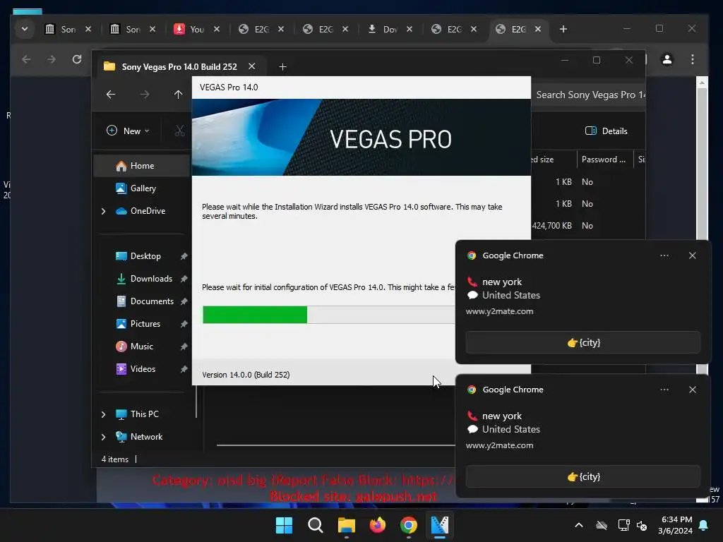Open Videos quick access folder
The height and width of the screenshot is (542, 723).
pos(142,369)
